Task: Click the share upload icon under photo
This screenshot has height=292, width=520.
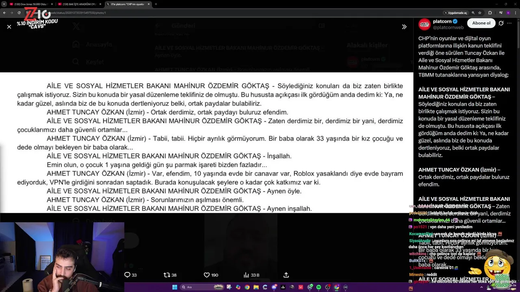Action: [286, 275]
